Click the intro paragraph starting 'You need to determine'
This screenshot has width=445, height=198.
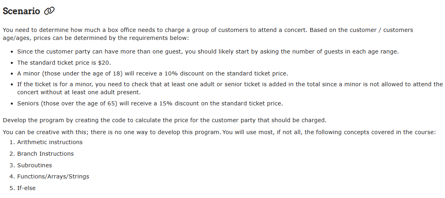pos(208,34)
